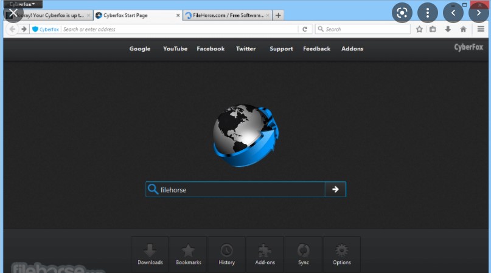Focus the Search or enter address bar
491x273 pixels.
click(179, 29)
